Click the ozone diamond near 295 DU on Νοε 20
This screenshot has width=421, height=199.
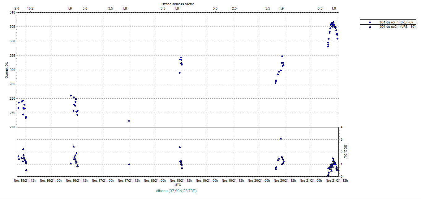tap(282, 56)
